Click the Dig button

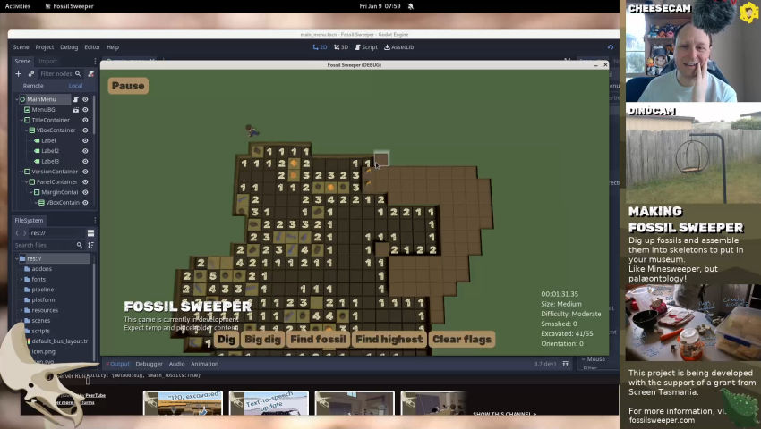(x=227, y=340)
